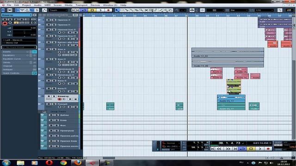Open the Inserts Inspector section
Viewport: 296px width, 166px height.
click(19, 52)
